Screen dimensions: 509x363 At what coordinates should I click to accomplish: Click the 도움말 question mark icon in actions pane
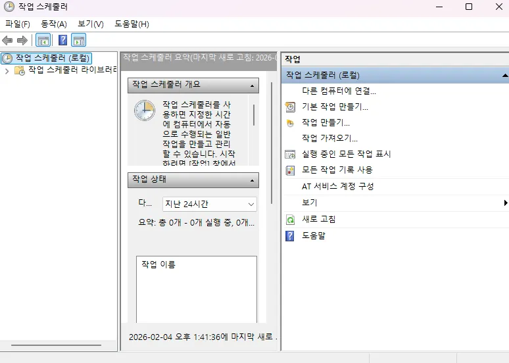coord(289,235)
